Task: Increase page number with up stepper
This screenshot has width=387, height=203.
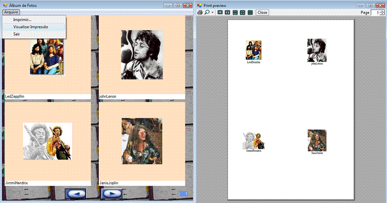Action: (382, 11)
